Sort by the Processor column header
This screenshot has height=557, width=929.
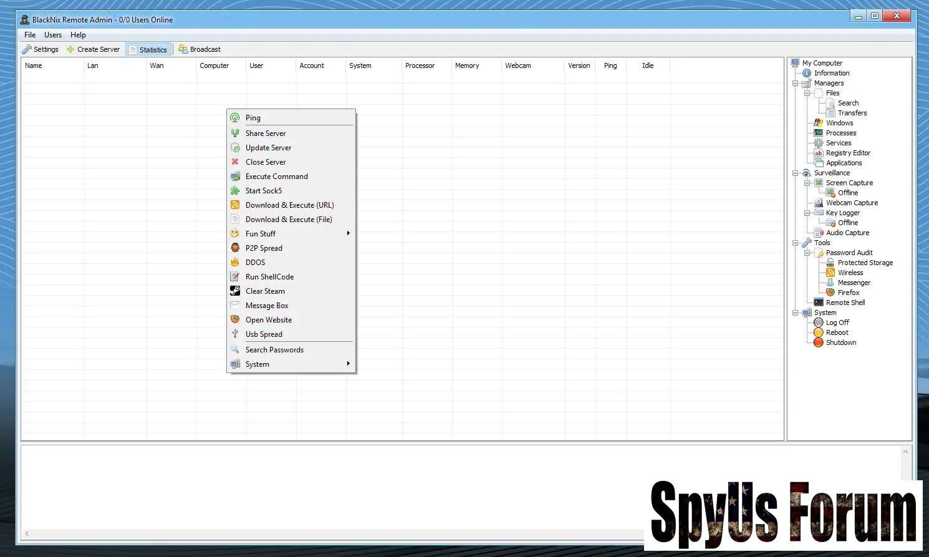420,65
